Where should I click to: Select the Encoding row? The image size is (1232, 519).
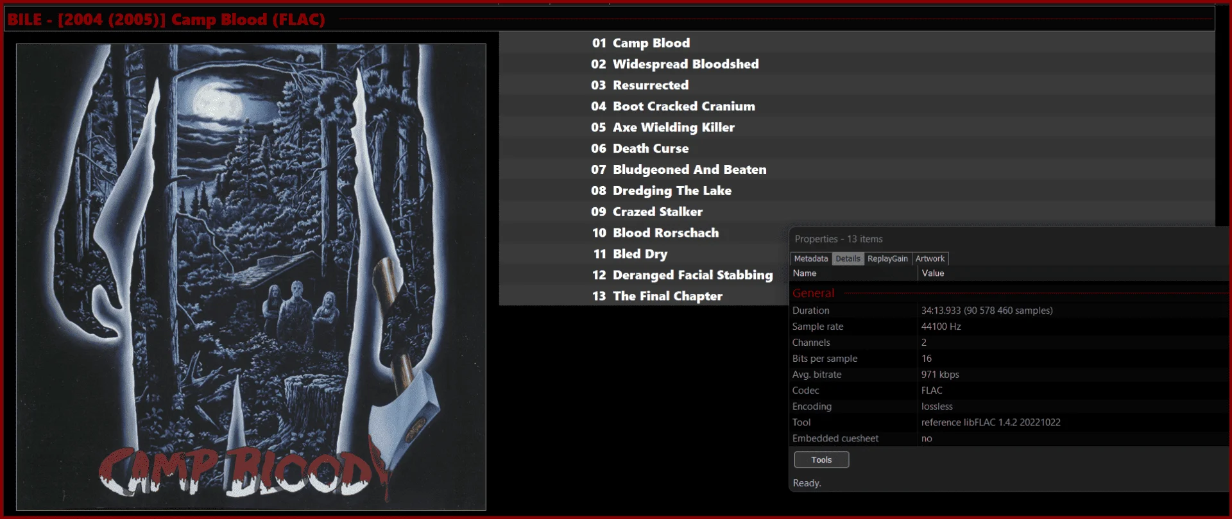pos(1010,407)
